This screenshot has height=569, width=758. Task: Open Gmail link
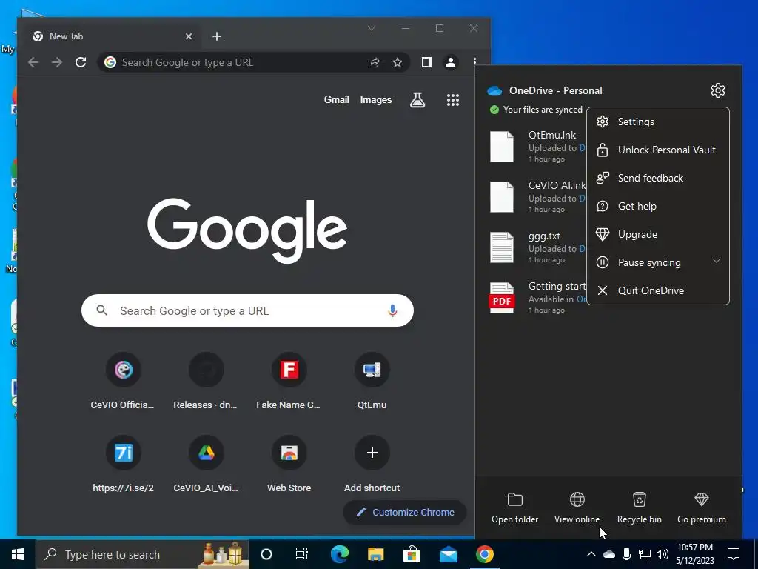tap(337, 100)
